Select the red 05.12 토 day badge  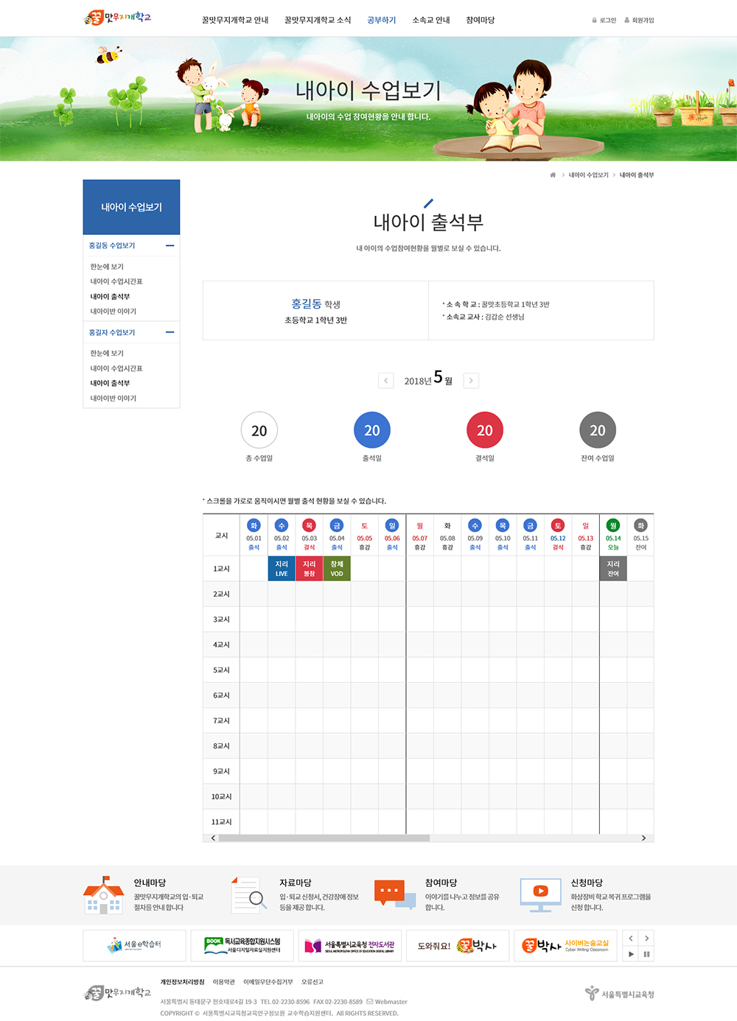tap(558, 525)
